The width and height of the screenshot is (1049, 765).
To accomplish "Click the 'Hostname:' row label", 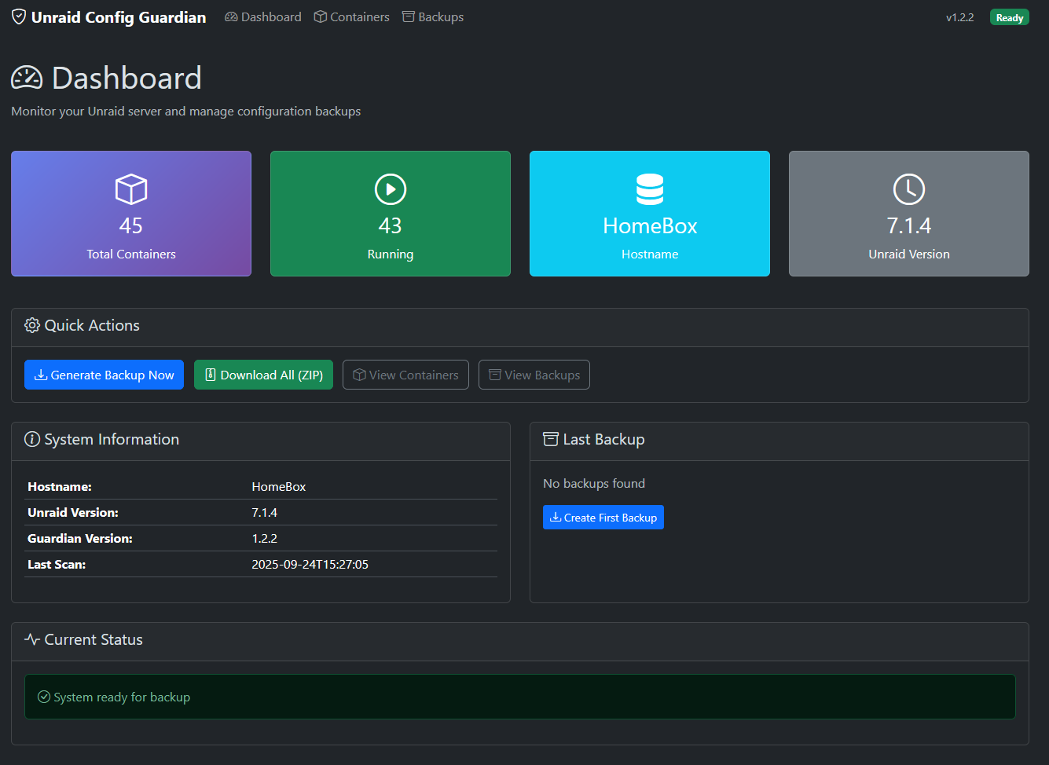I will coord(60,486).
